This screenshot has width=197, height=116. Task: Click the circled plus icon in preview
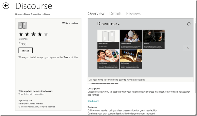188,24
